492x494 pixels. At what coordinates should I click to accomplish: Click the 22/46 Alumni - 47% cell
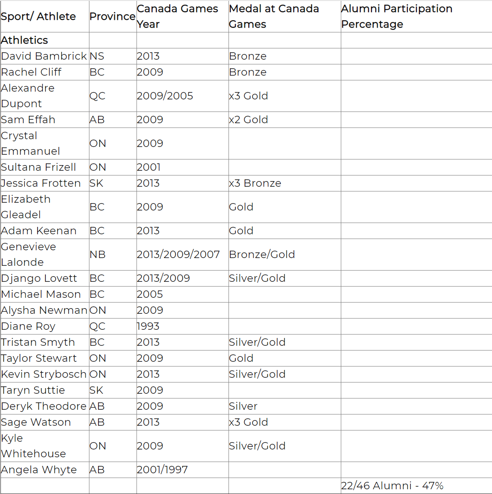(392, 486)
